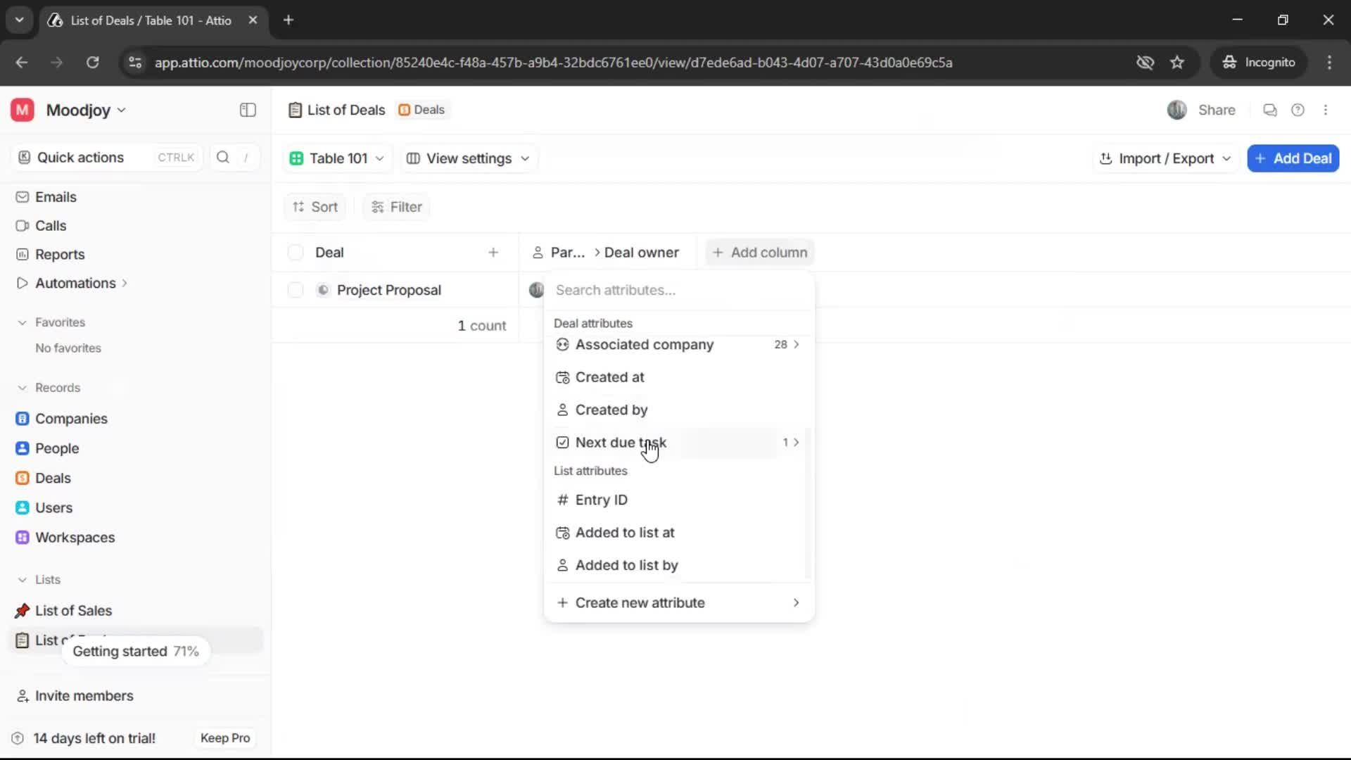Open the Emails panel
The width and height of the screenshot is (1351, 760).
[x=56, y=197]
